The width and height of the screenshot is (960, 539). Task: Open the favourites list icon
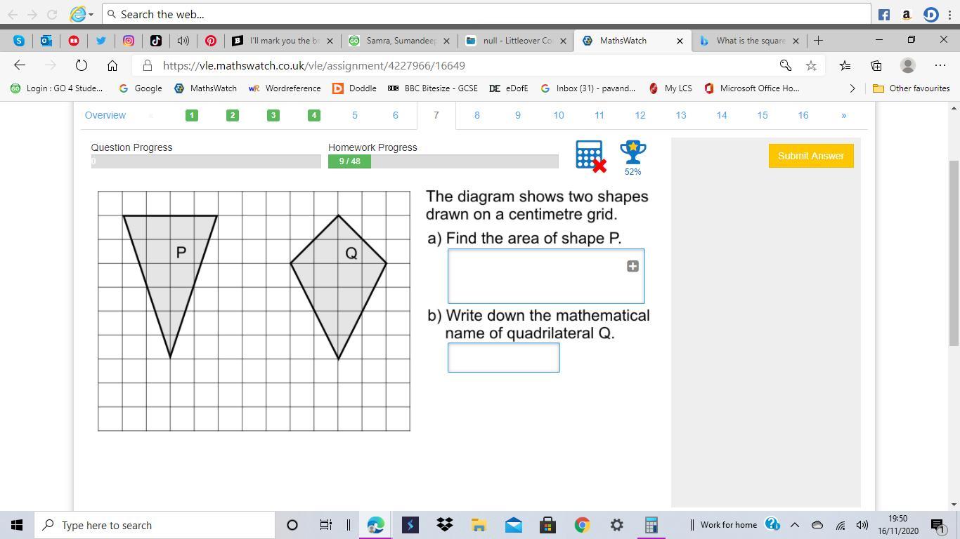[845, 65]
